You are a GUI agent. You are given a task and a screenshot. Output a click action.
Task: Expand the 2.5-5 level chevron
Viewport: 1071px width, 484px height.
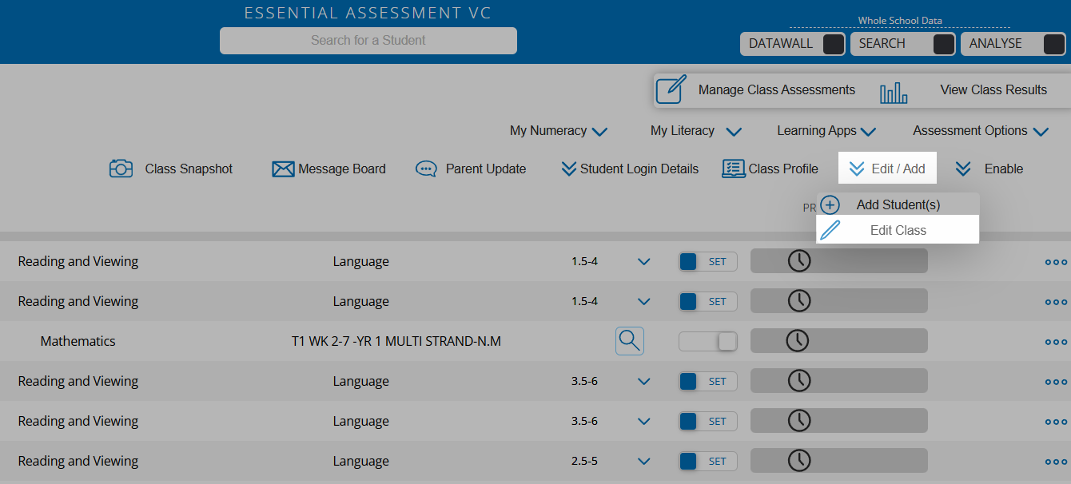[644, 461]
